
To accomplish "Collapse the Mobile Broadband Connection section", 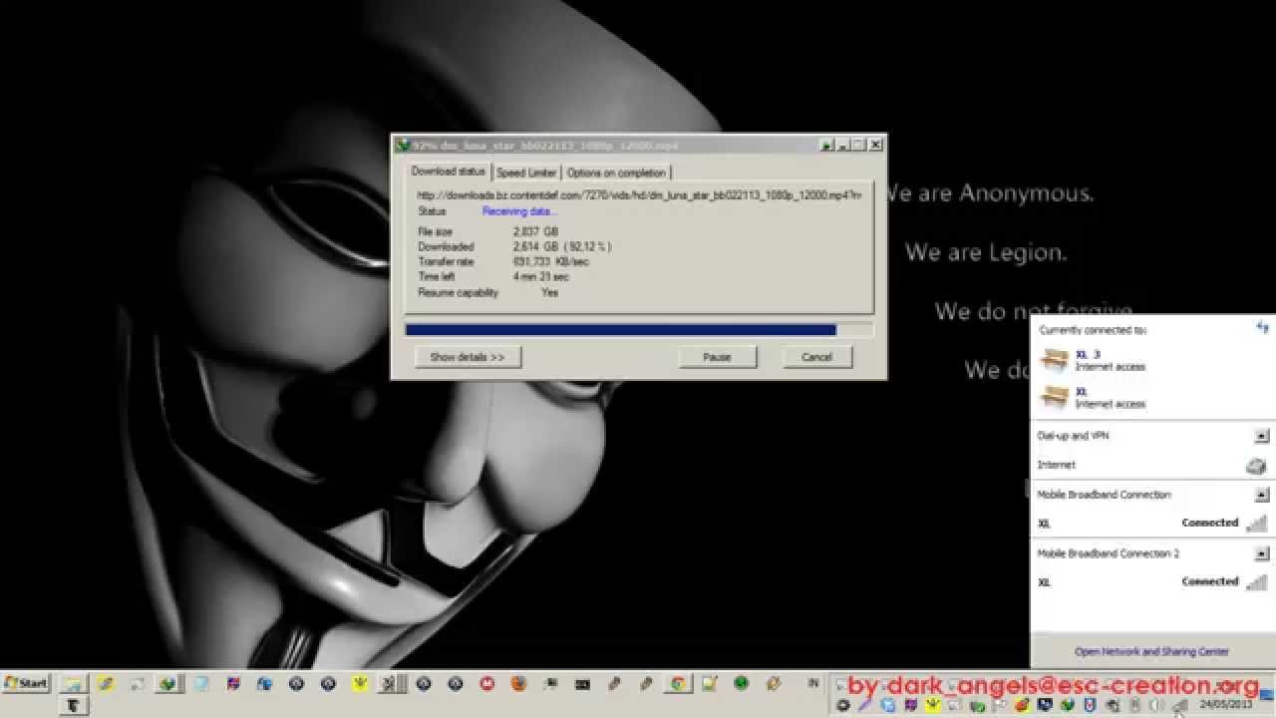I will 1261,495.
